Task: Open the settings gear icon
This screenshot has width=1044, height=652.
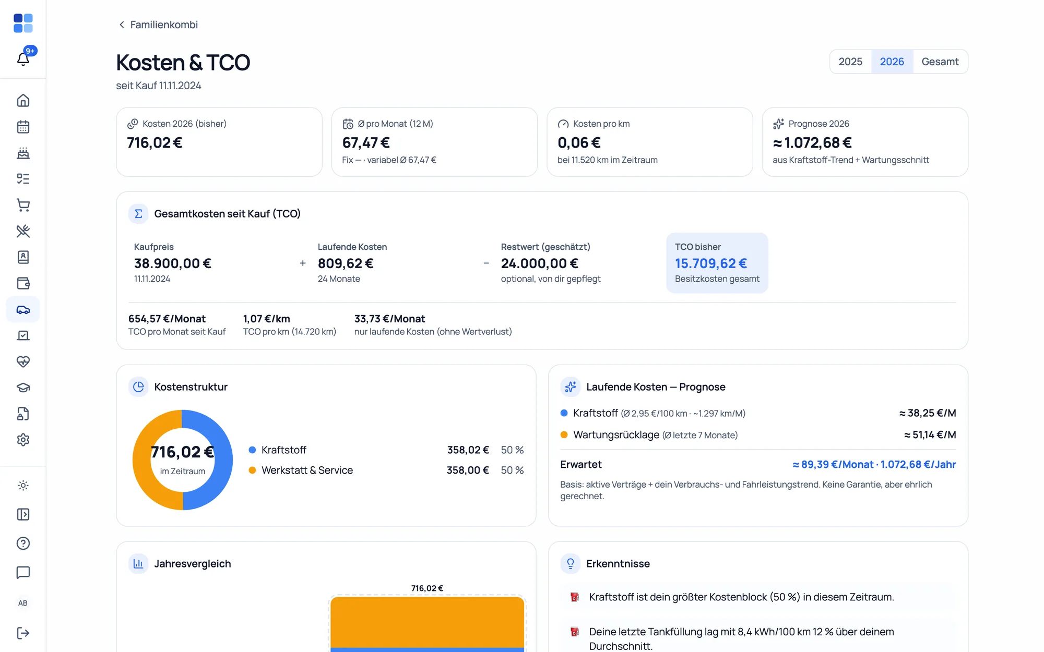Action: (23, 440)
